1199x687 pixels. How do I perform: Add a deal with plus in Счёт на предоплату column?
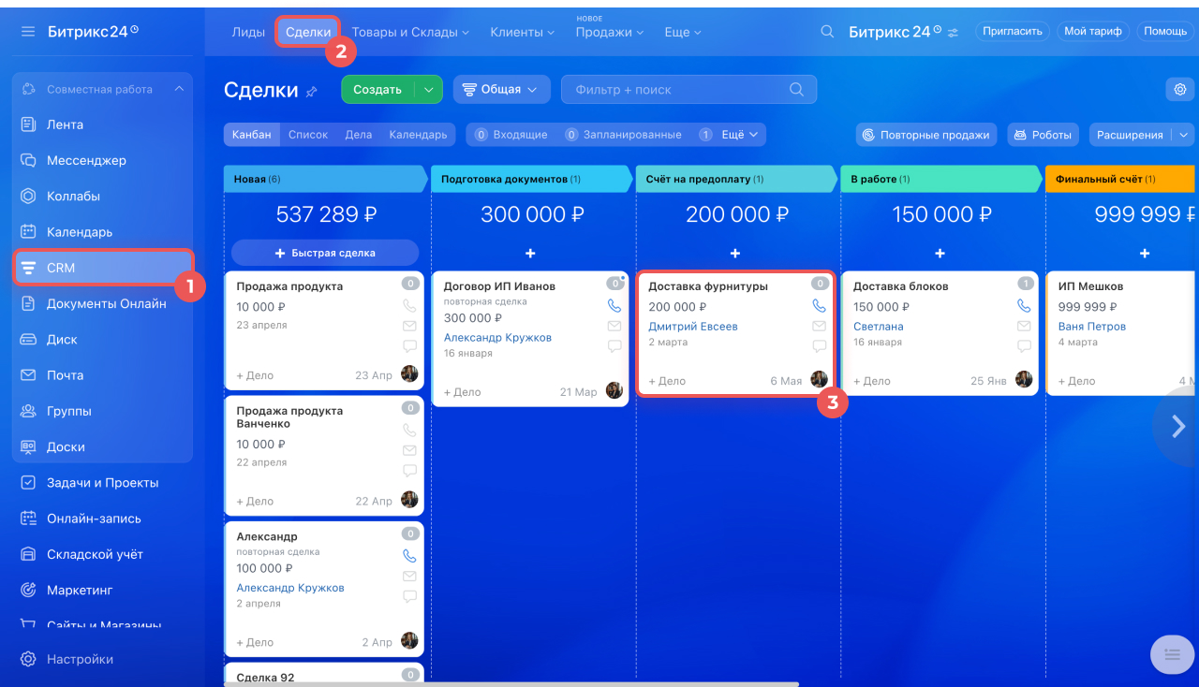(735, 253)
